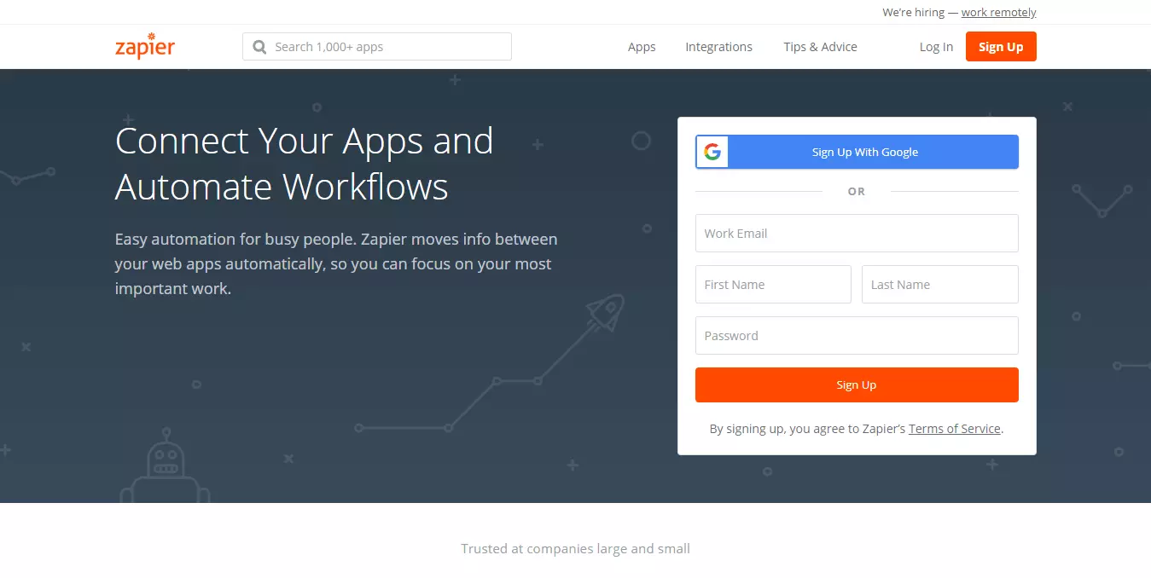
Task: Submit the form with the Sign Up button
Action: pos(857,385)
